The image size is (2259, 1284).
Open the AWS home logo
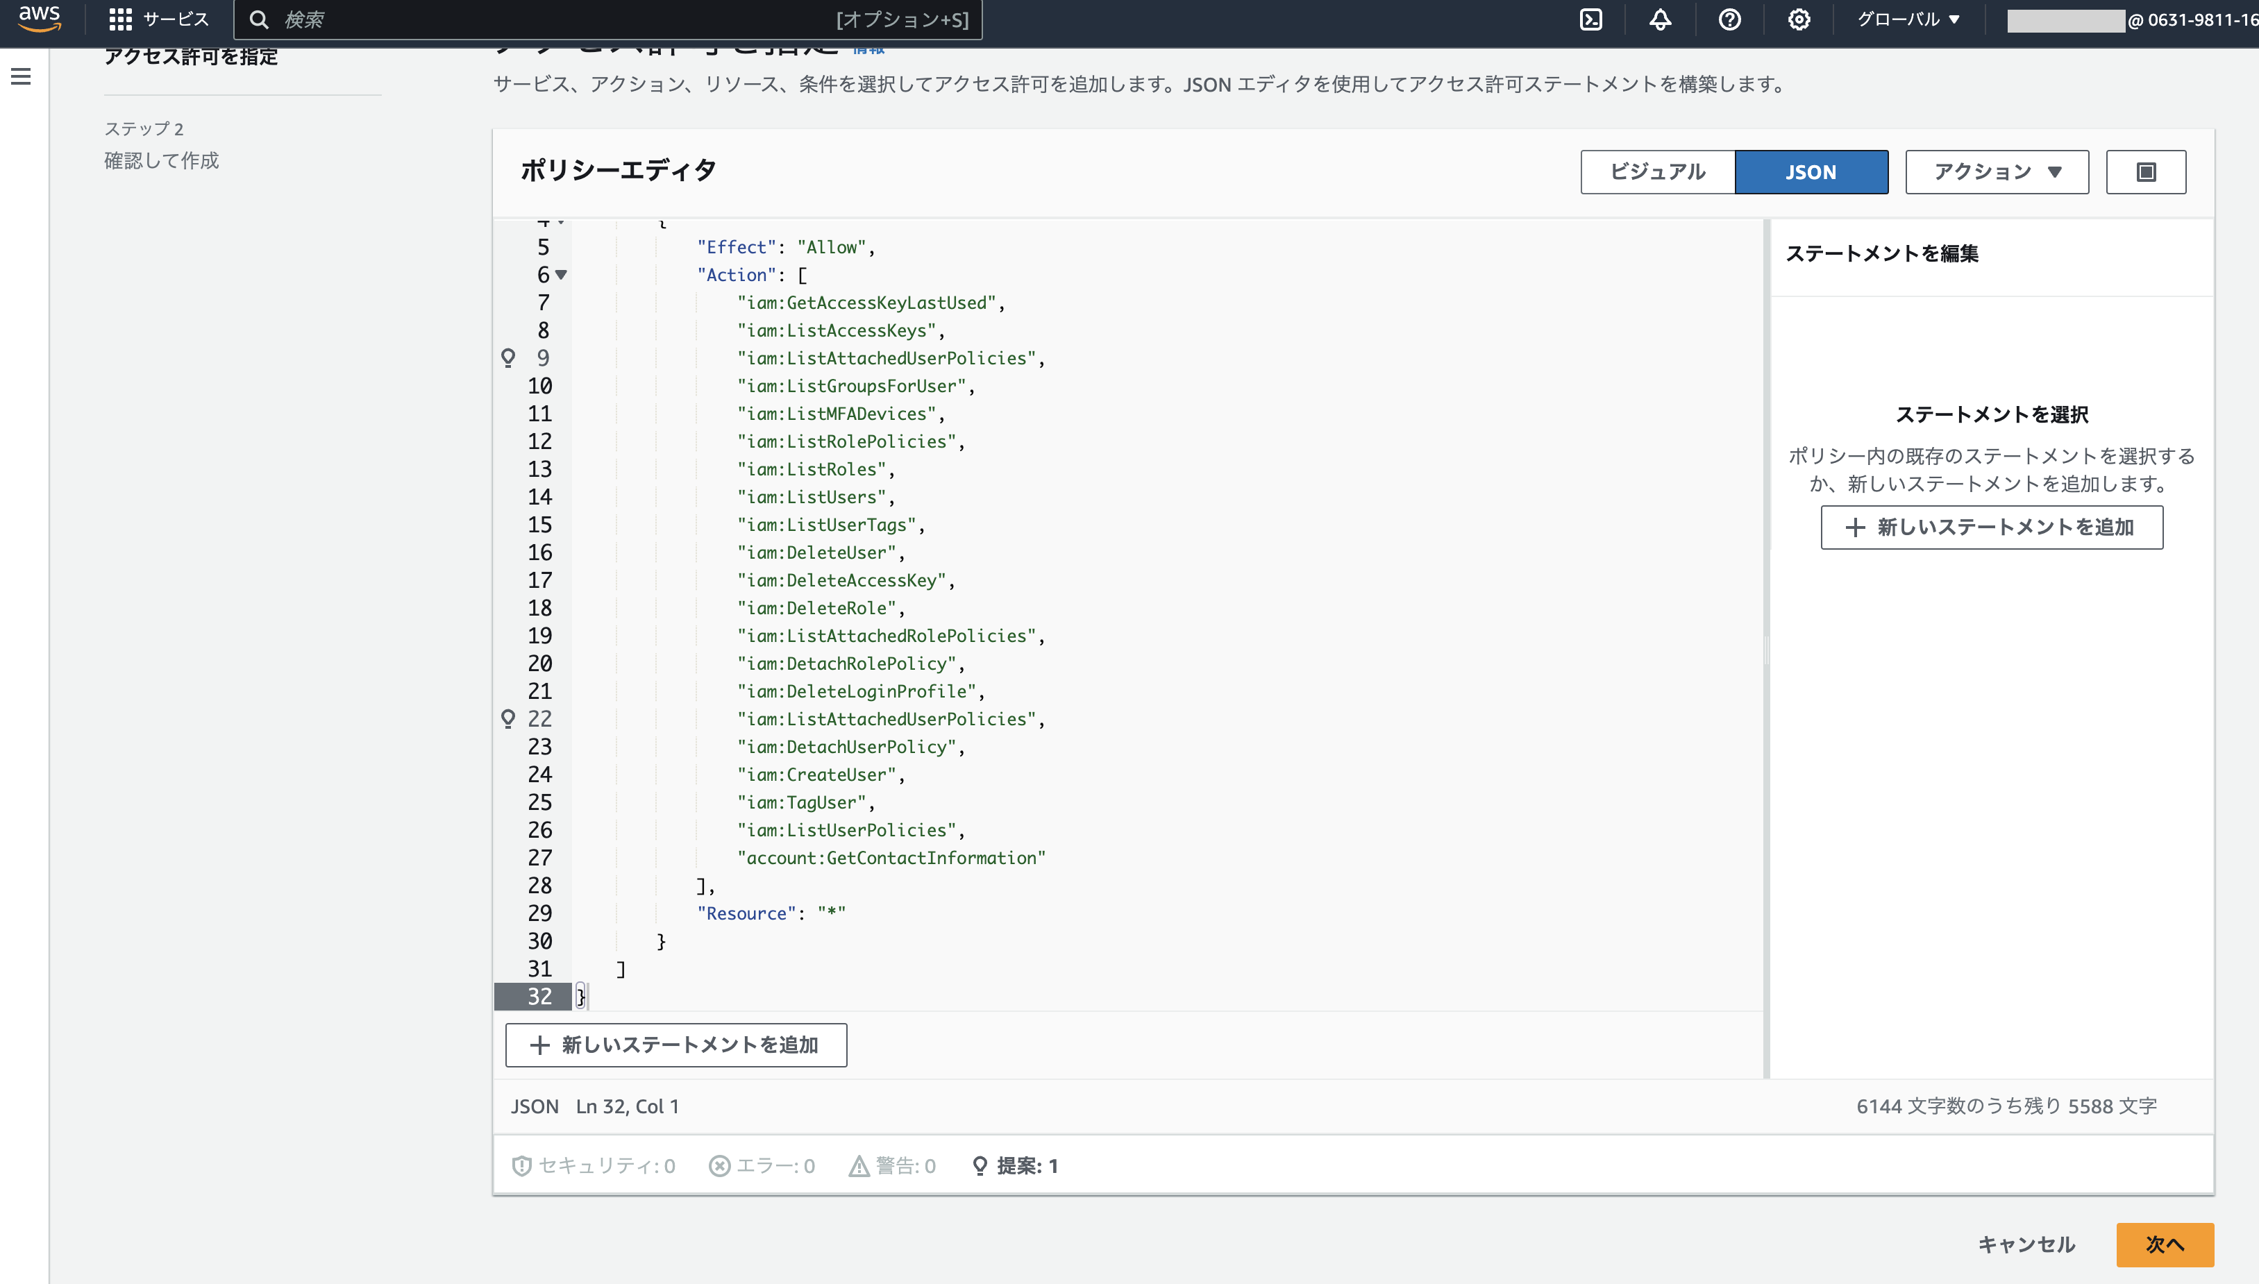point(40,19)
